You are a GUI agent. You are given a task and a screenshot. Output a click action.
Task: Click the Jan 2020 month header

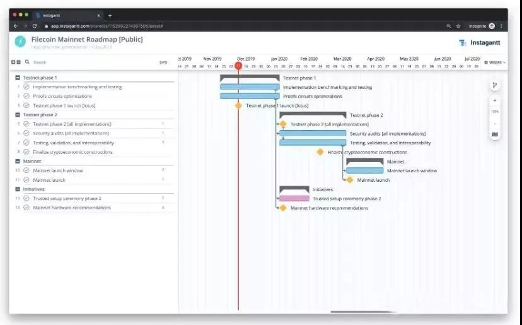pyautogui.click(x=279, y=59)
